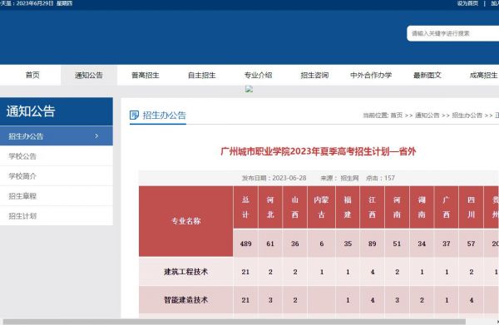Image resolution: width=499 pixels, height=325 pixels.
Task: Open the 自主招生 navigation tab
Action: [x=202, y=75]
